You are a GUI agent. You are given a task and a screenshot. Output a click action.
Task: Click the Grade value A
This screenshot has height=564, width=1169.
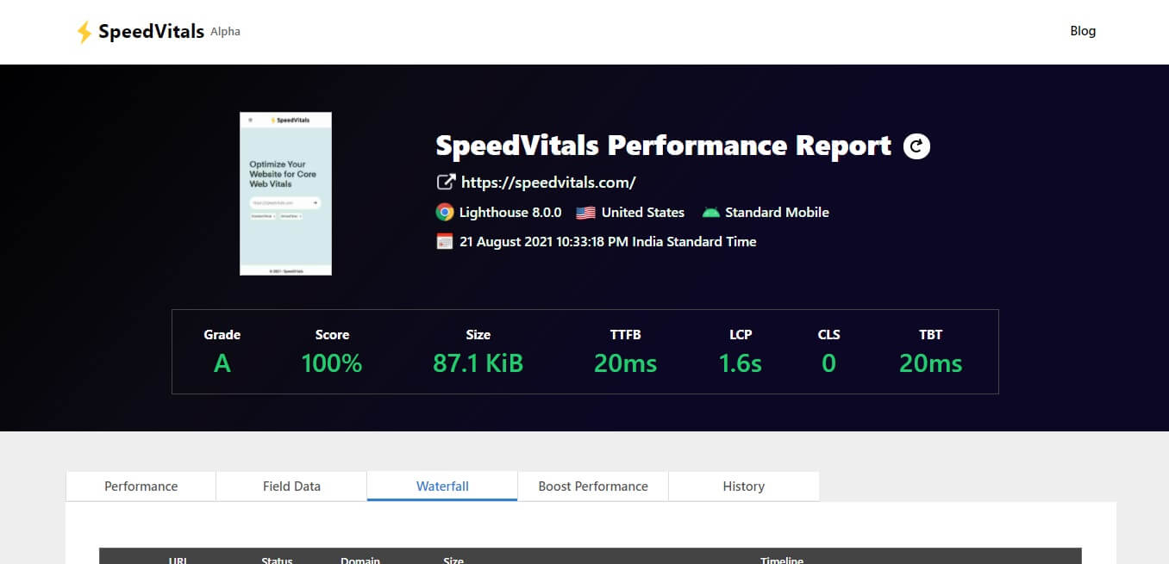pos(222,363)
